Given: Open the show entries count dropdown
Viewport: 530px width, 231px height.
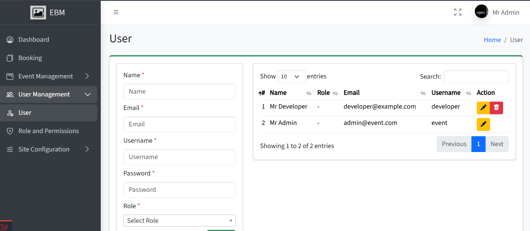Looking at the screenshot, I should click(291, 77).
